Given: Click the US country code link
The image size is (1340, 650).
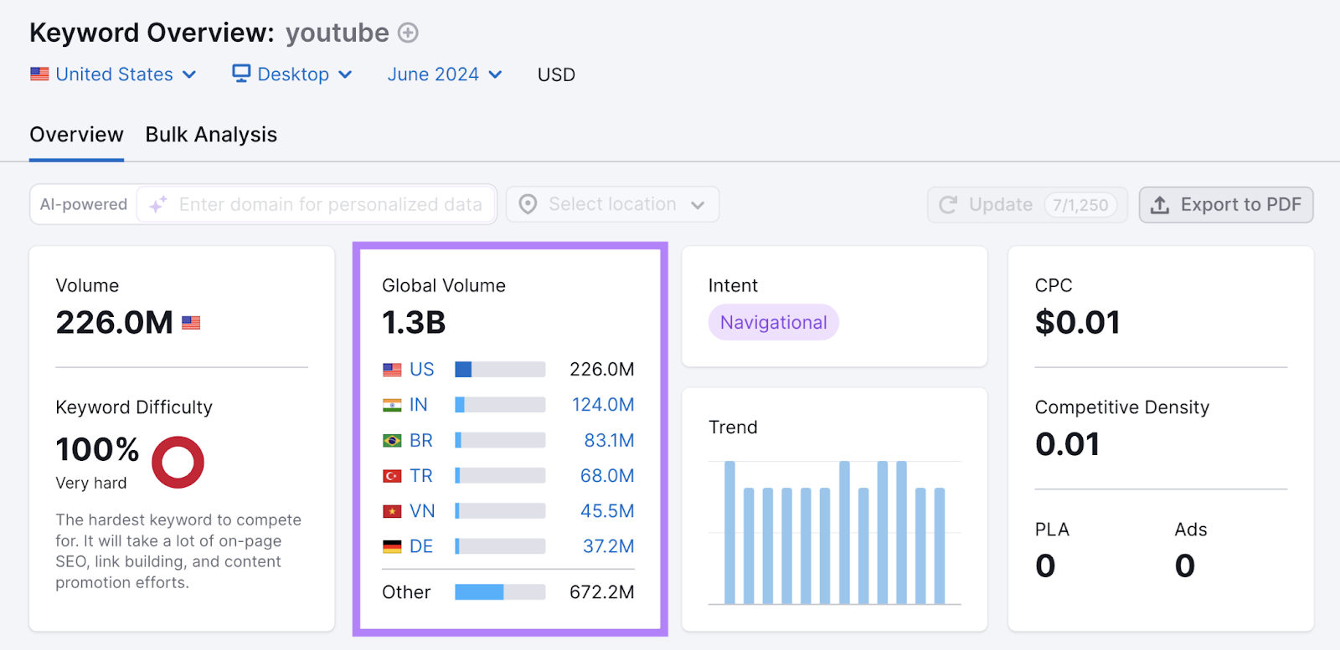Looking at the screenshot, I should [x=422, y=370].
